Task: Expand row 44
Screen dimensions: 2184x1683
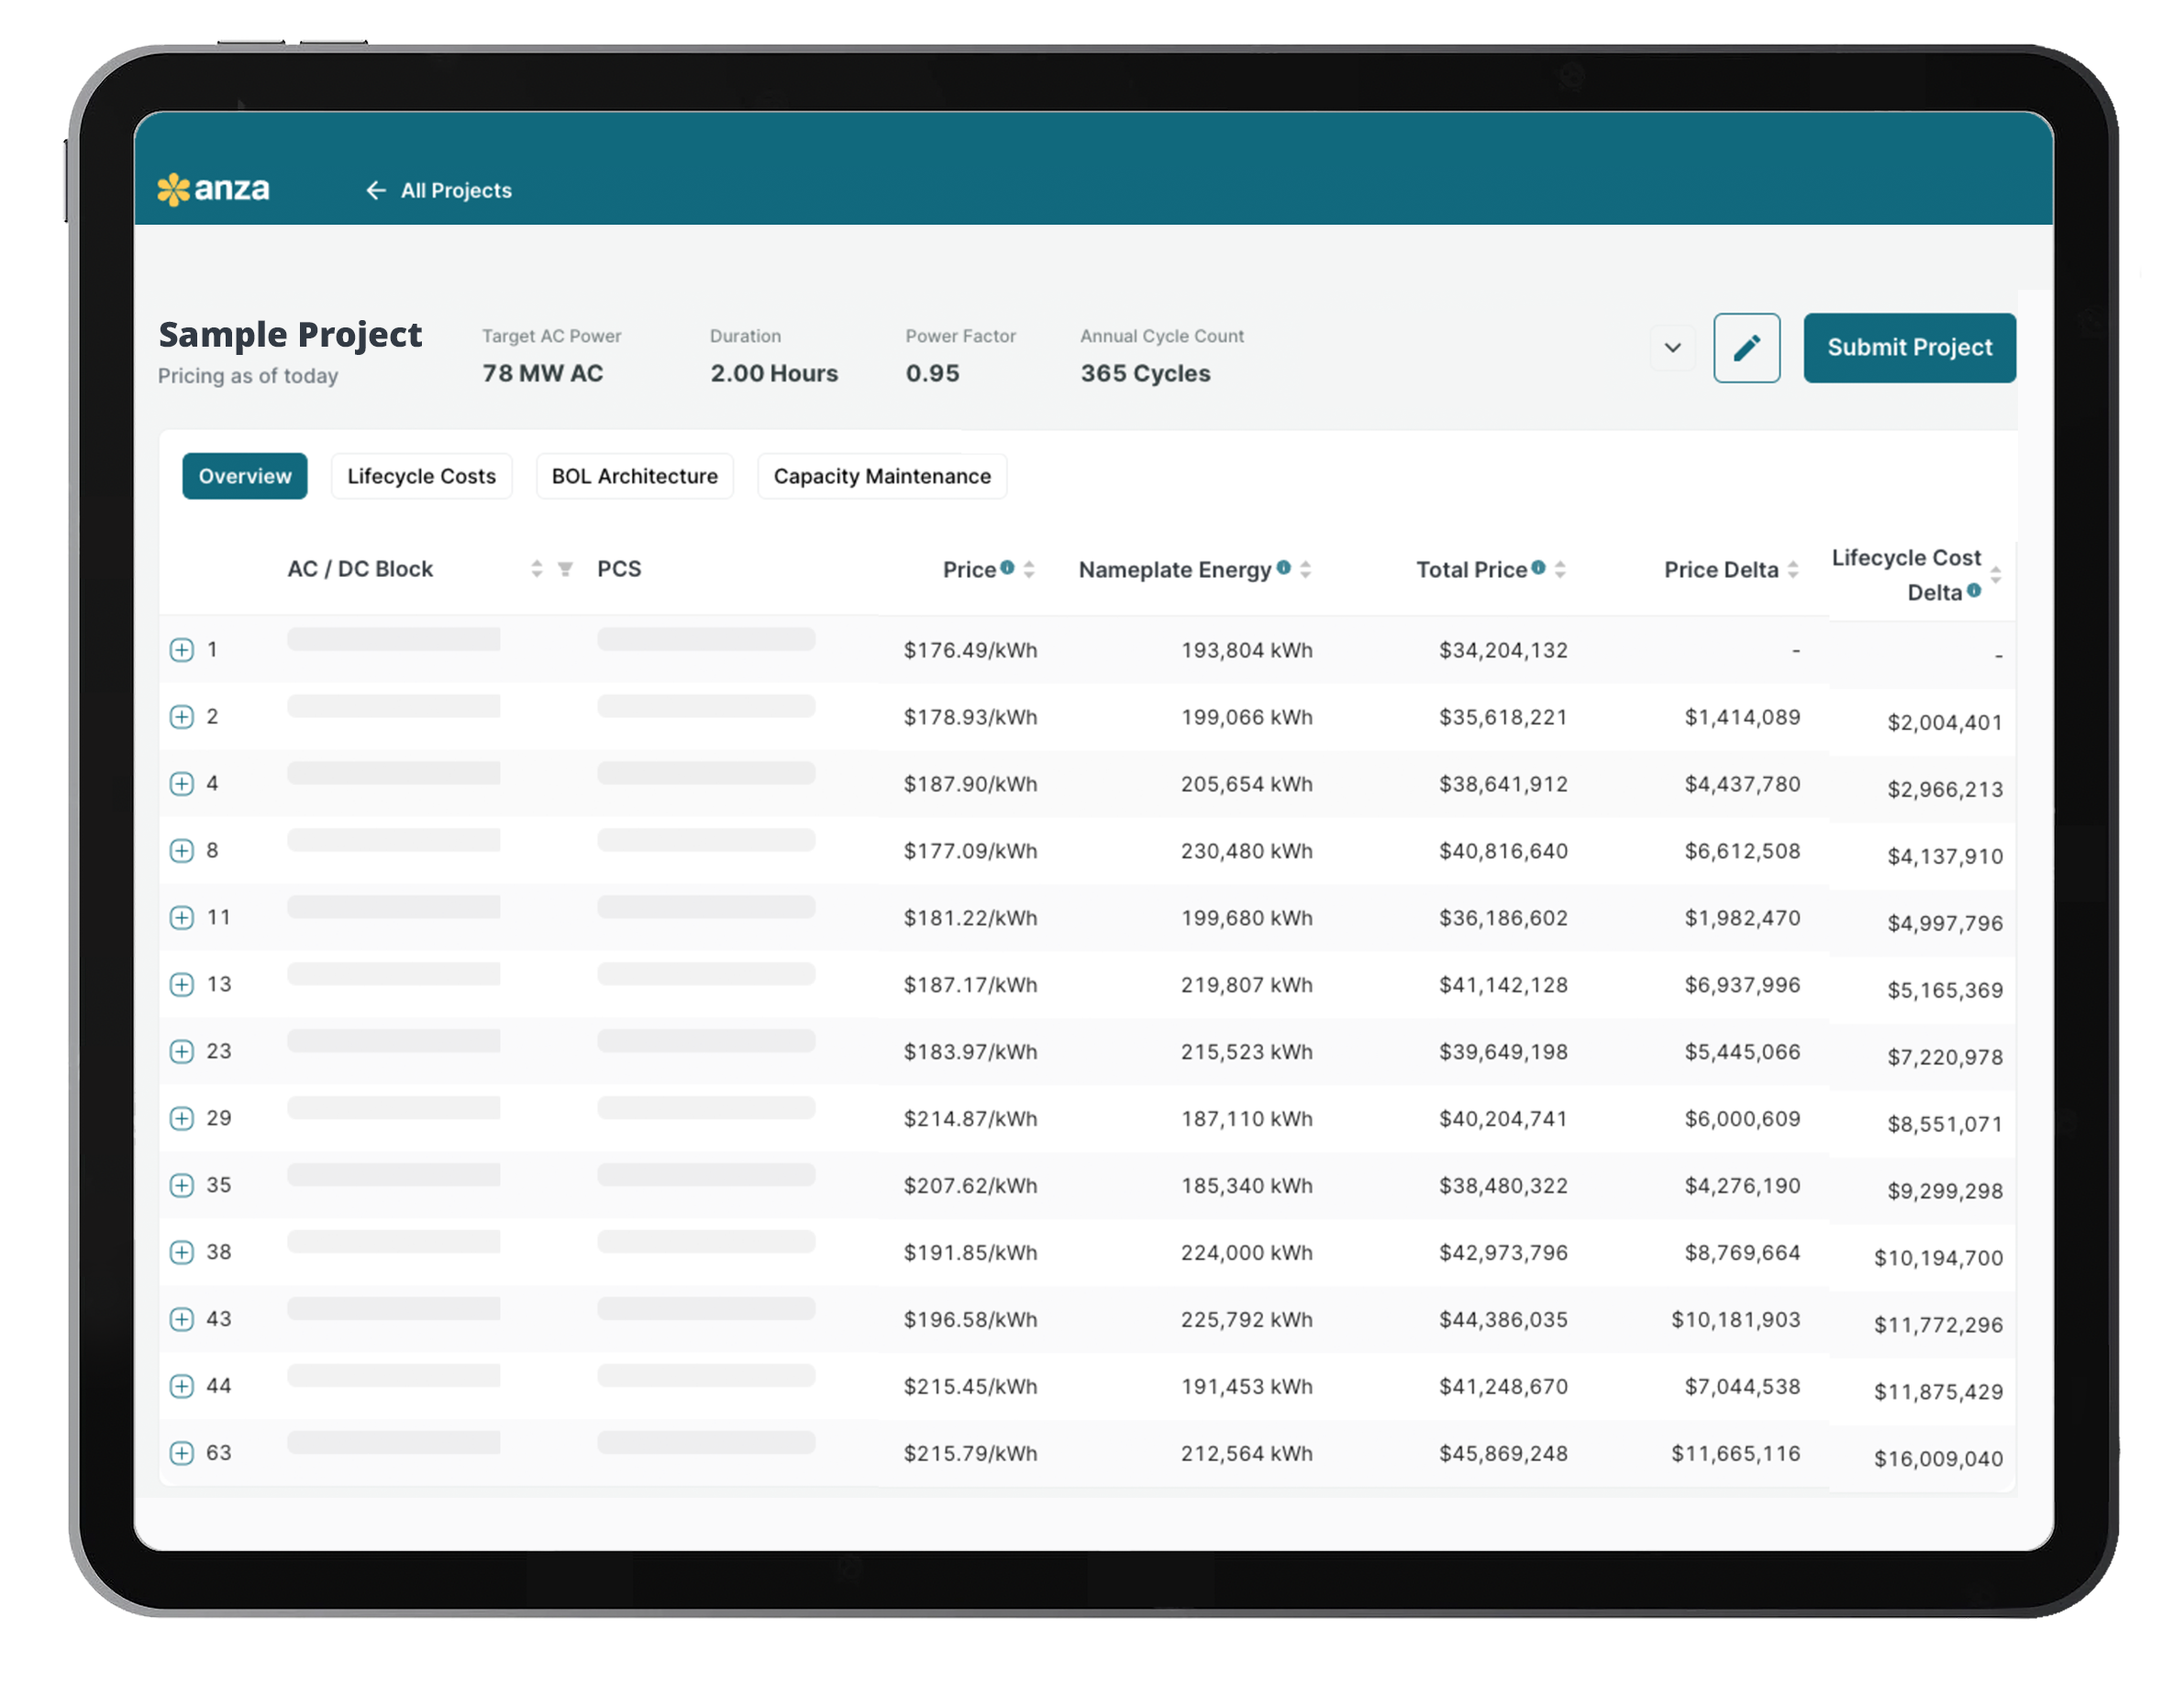Action: pos(181,1387)
